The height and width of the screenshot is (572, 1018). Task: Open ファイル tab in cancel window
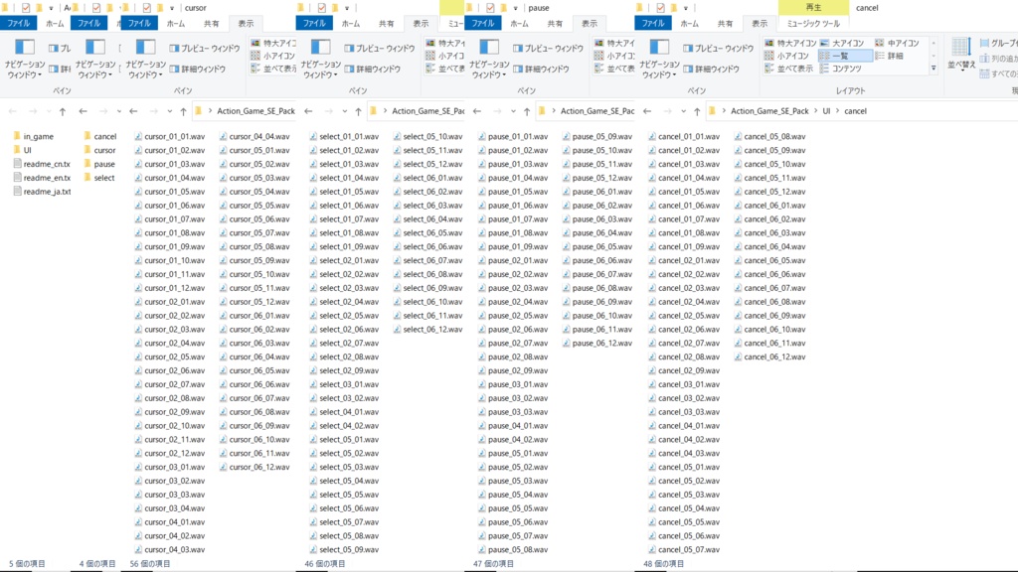[652, 24]
